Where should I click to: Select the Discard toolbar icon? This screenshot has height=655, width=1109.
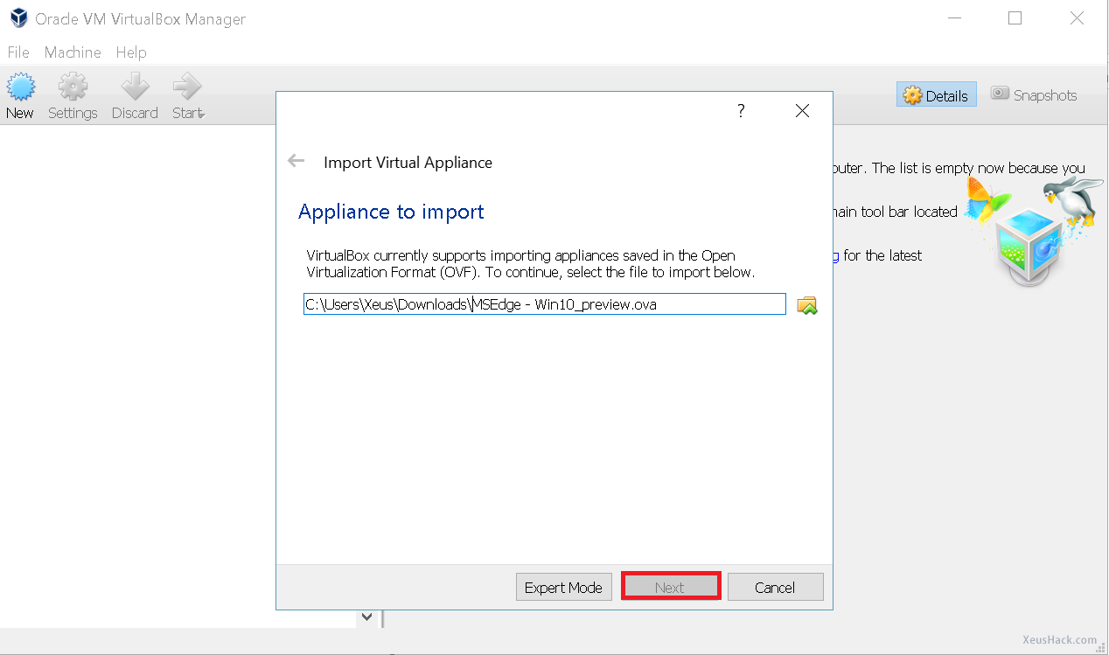(135, 90)
